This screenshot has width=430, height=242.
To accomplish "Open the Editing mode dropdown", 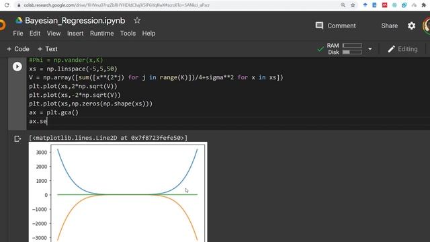I will (x=402, y=49).
